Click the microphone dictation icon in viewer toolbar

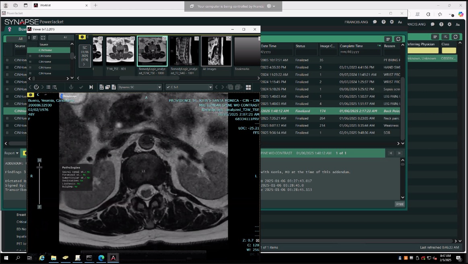[x=71, y=87]
